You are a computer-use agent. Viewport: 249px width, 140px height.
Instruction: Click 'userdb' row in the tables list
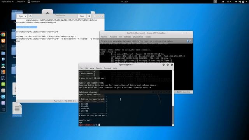click(84, 111)
